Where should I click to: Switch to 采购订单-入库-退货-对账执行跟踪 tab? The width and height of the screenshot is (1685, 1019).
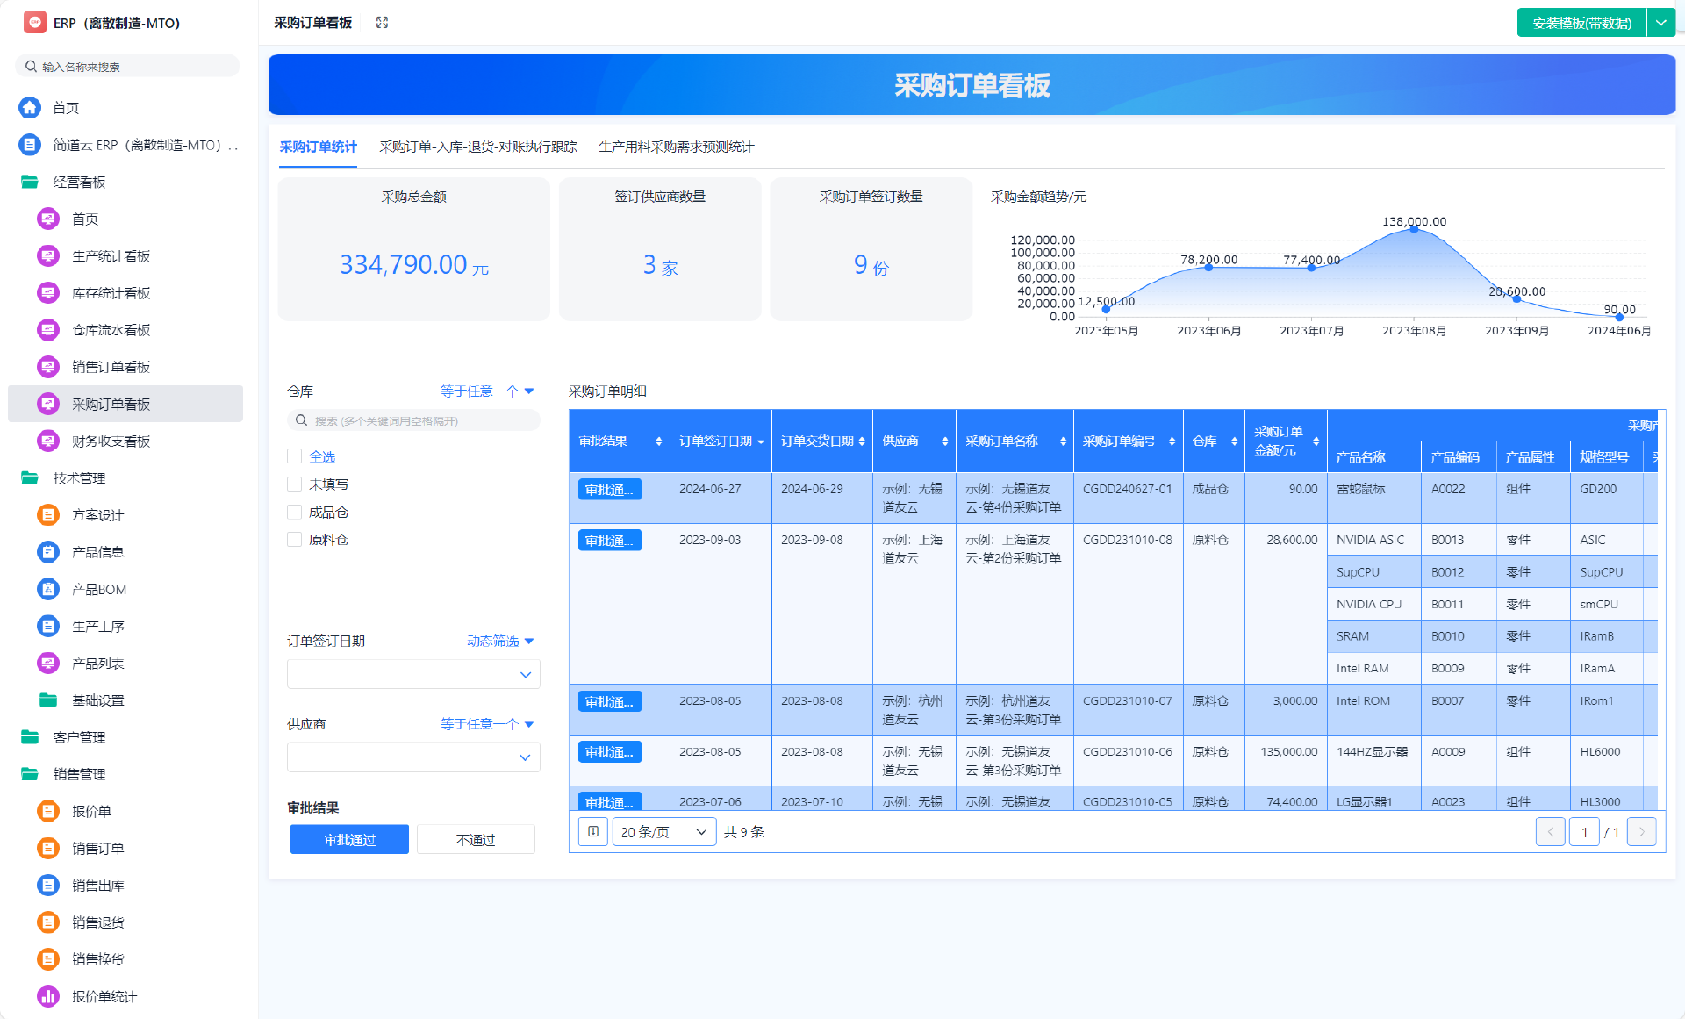(x=477, y=147)
